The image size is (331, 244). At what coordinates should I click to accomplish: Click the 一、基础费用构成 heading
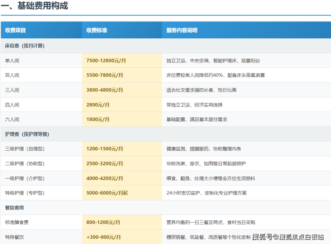tap(35, 6)
